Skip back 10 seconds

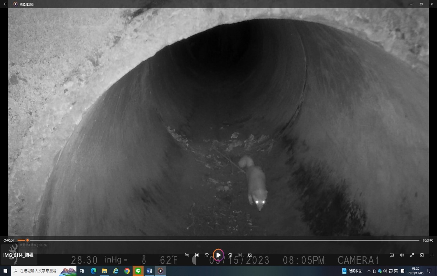207,255
